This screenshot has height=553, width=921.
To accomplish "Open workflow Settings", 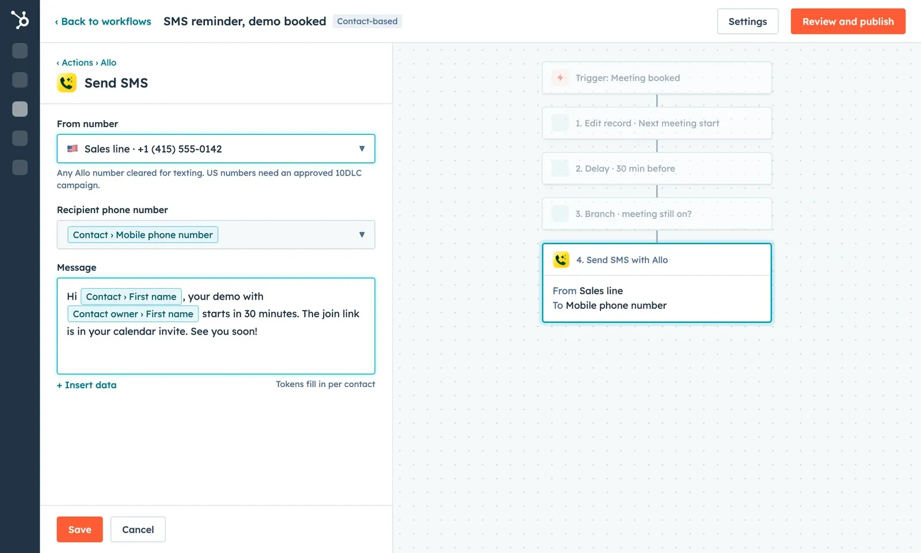I will pos(748,21).
